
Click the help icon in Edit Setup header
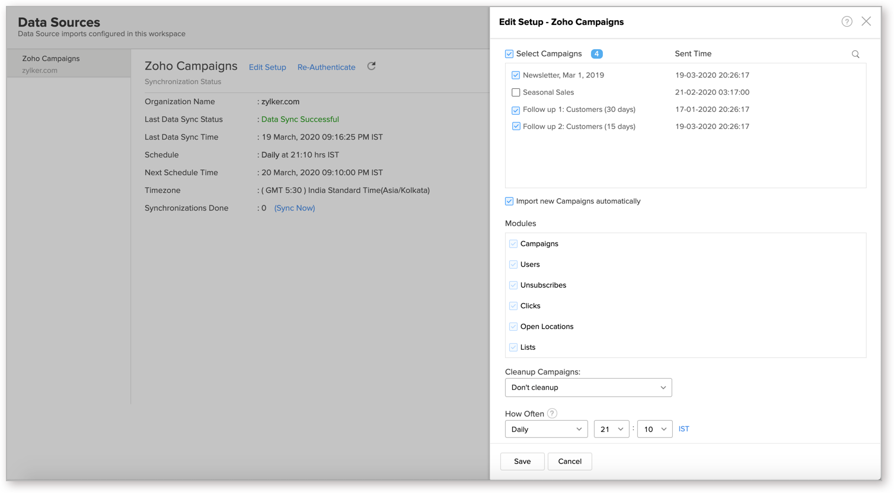click(x=847, y=22)
